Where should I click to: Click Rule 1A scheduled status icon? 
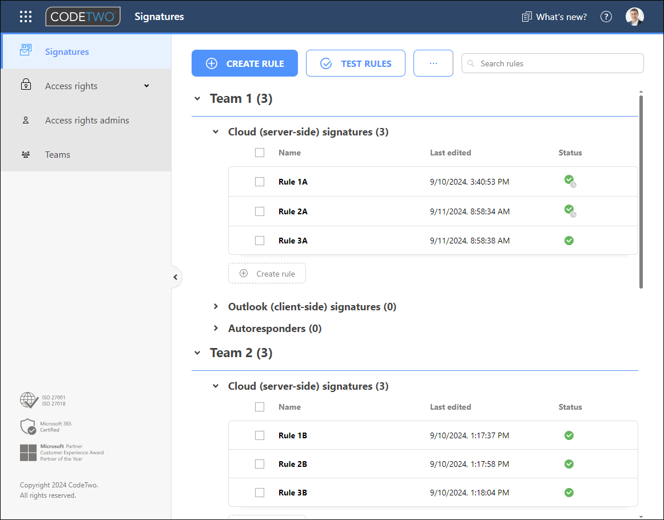tap(570, 181)
